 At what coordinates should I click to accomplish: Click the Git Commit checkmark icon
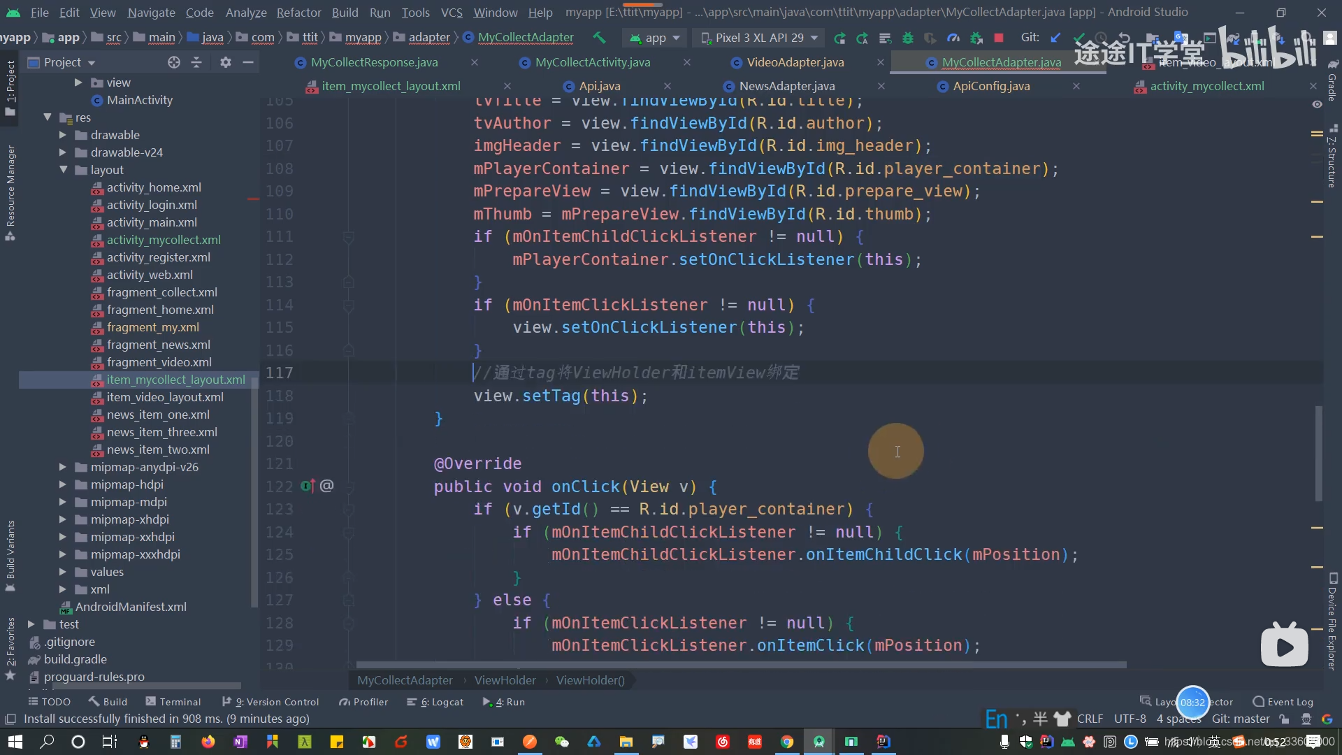tap(1079, 38)
